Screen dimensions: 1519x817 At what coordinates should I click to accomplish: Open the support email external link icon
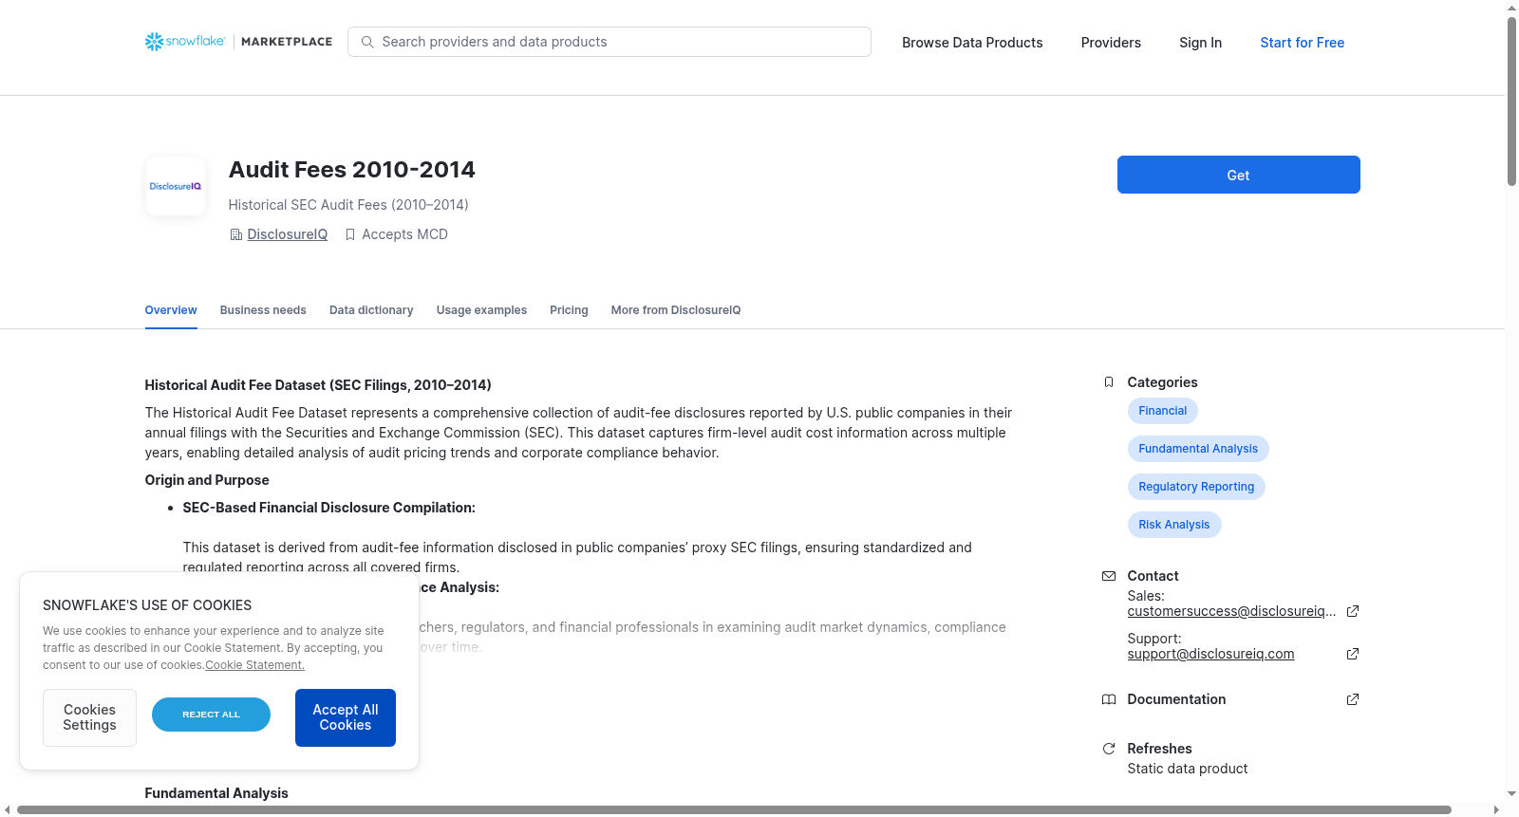coord(1353,654)
